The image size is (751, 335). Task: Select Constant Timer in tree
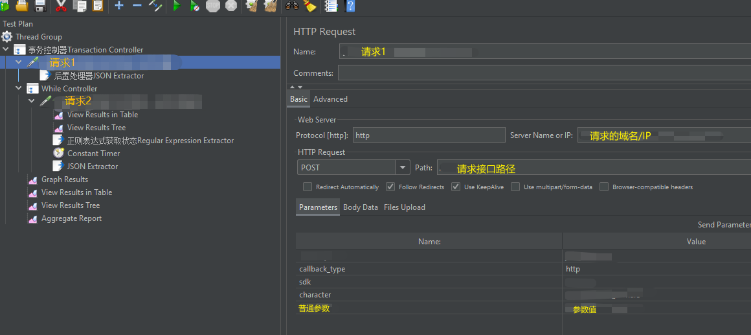(x=94, y=154)
